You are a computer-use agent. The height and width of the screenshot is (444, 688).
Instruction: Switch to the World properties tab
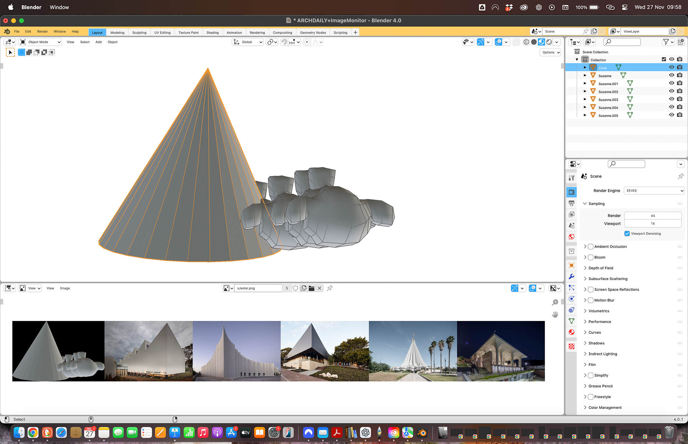572,236
